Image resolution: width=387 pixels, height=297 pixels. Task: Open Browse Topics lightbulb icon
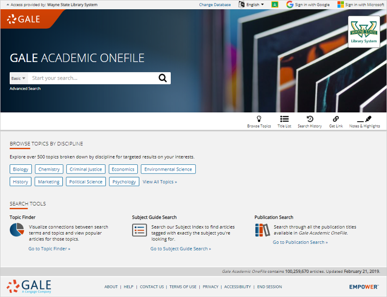tap(259, 119)
